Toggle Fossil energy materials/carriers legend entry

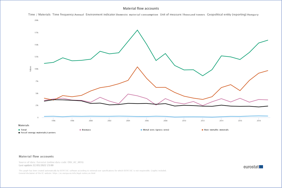click(38, 133)
